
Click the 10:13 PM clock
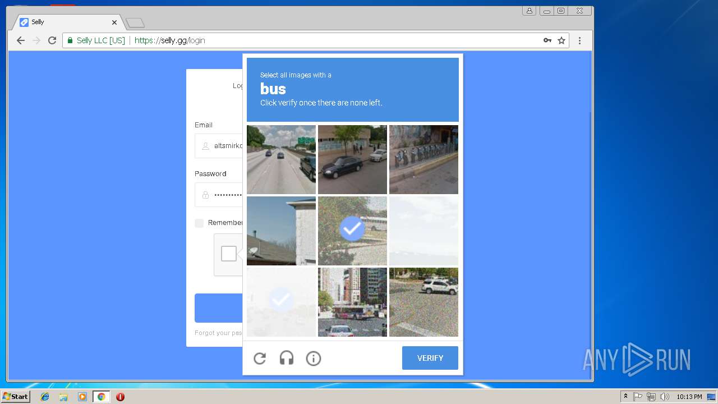click(689, 397)
